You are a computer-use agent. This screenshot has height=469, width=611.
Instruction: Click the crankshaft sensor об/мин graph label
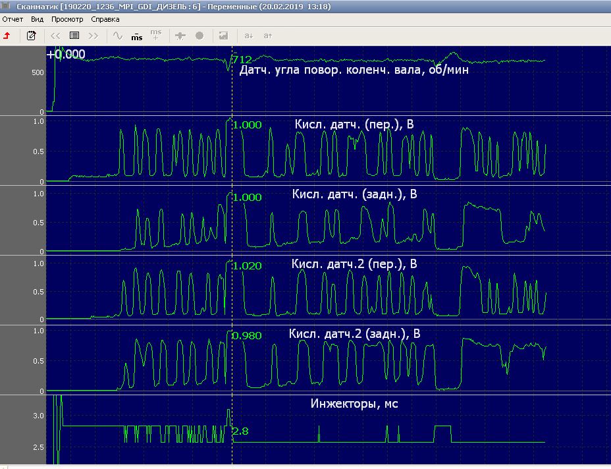pos(354,69)
